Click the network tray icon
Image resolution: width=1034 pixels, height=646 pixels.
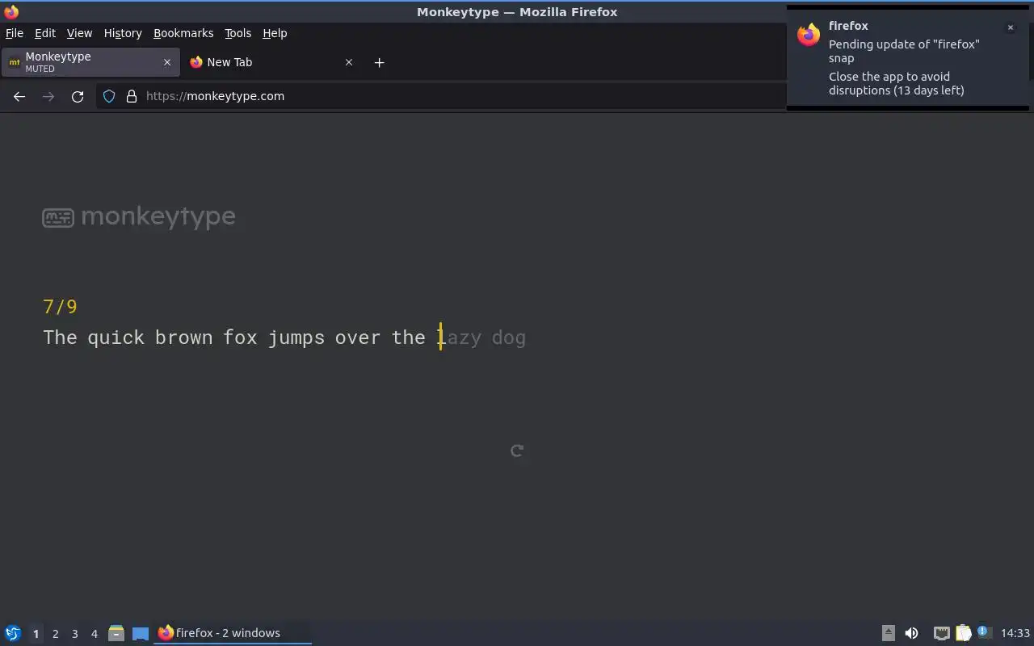pyautogui.click(x=941, y=633)
